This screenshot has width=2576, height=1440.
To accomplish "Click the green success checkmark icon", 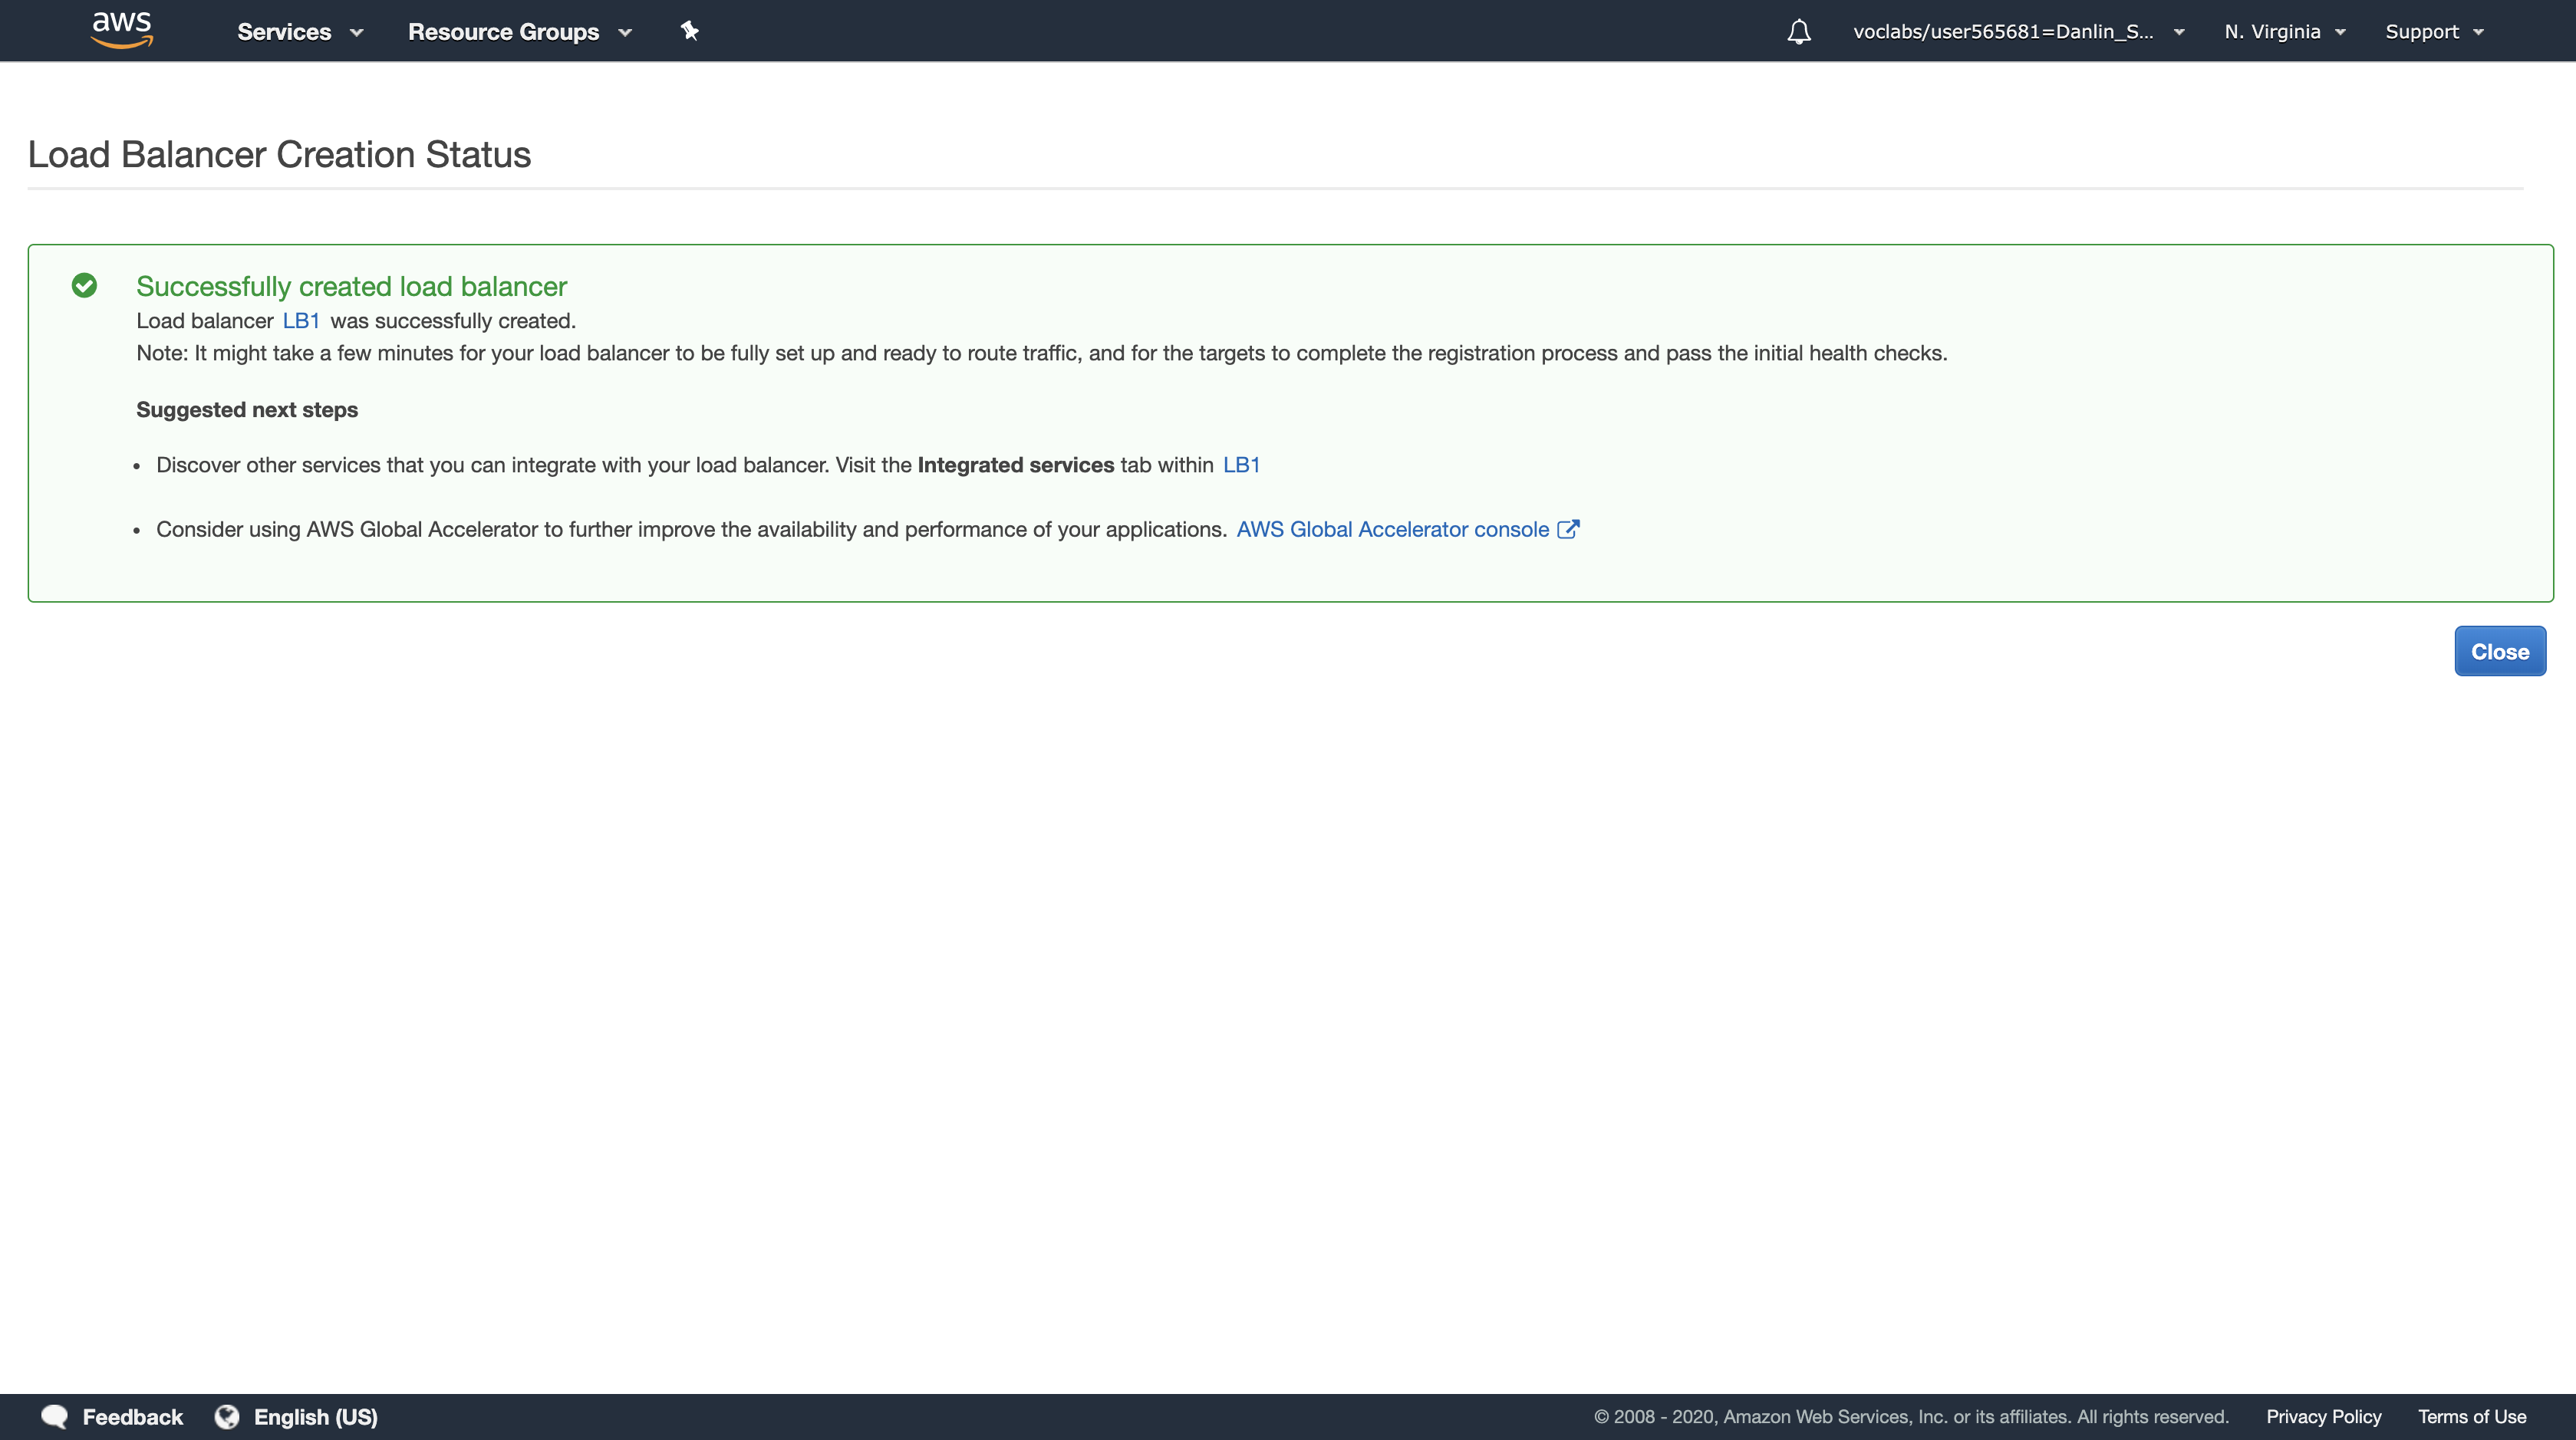I will click(85, 286).
